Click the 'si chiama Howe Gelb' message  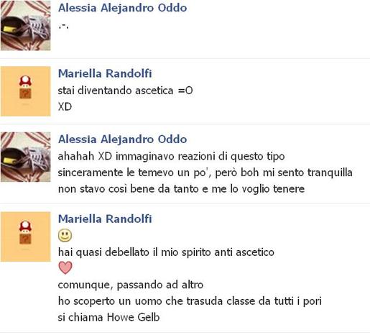coord(108,317)
